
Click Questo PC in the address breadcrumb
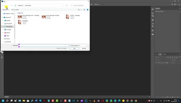pyautogui.click(x=20, y=5)
